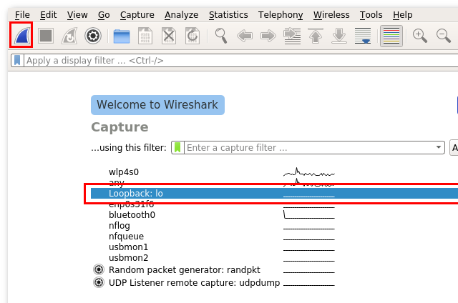Start capturing packets with shark fin icon
The width and height of the screenshot is (458, 303).
pyautogui.click(x=21, y=35)
